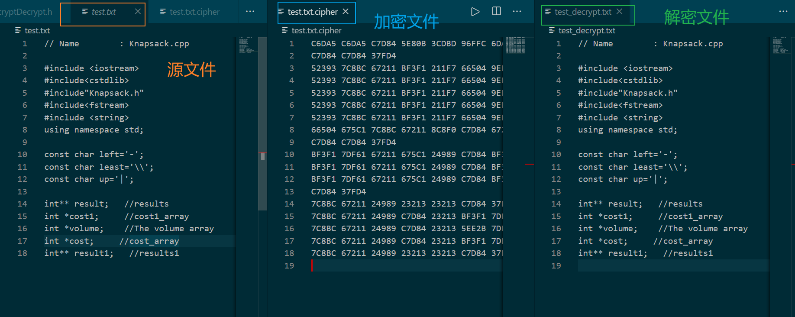The image size is (795, 317).
Task: Open more actions menu in middle editor group
Action: pyautogui.click(x=517, y=11)
